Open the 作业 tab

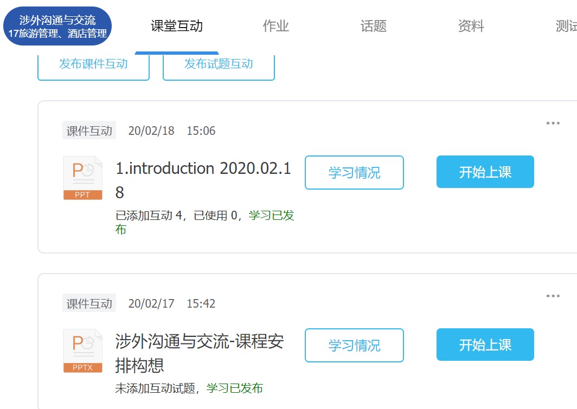(x=275, y=26)
